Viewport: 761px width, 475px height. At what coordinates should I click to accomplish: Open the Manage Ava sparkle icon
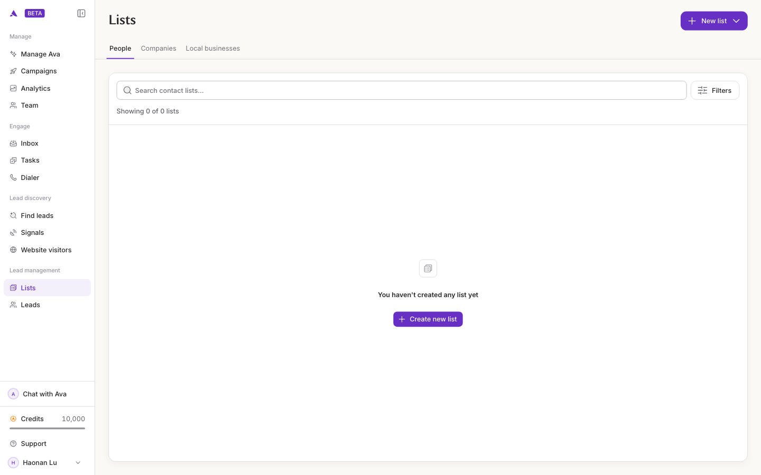[13, 54]
